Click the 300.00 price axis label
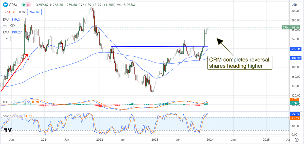304x144 pixels. (x=296, y=11)
